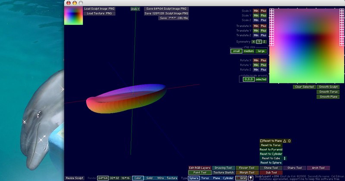Screen dimensions: 345x181
Task: Increase Scale X with Plus button
Action: click(x=263, y=11)
